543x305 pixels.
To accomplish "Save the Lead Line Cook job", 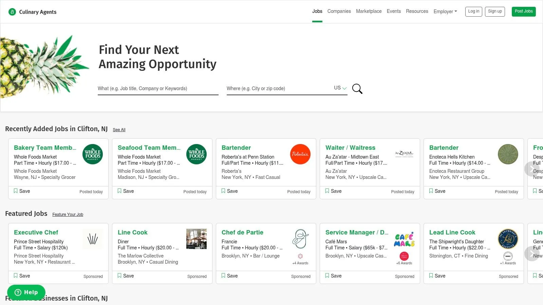I will tap(437, 276).
